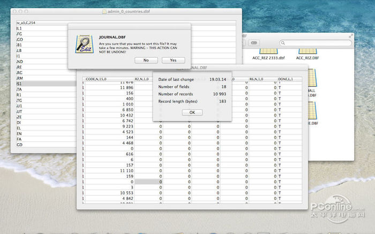Image resolution: width=375 pixels, height=234 pixels.
Task: Select the highlighted grey cell in R2 column
Action: [148, 182]
